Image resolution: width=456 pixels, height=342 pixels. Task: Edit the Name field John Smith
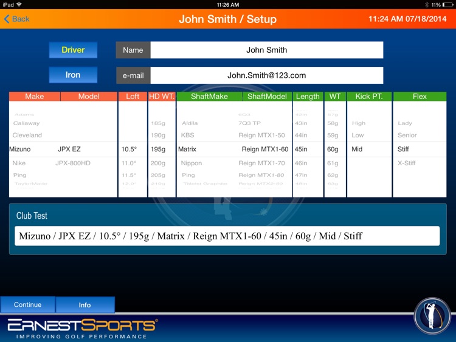click(267, 50)
